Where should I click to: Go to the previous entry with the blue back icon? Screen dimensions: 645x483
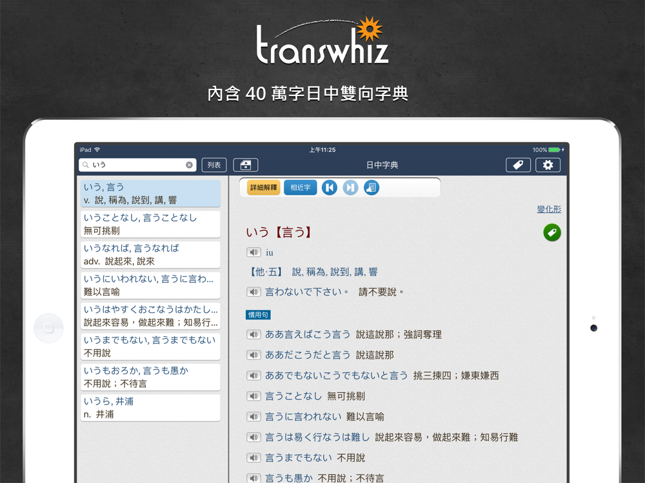point(329,187)
